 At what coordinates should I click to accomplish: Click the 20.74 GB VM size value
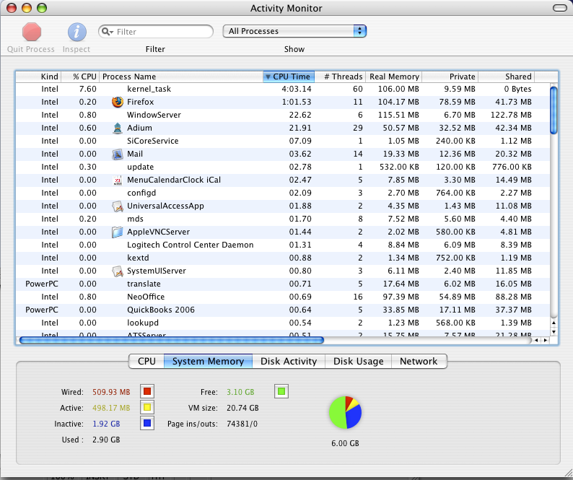coord(242,408)
